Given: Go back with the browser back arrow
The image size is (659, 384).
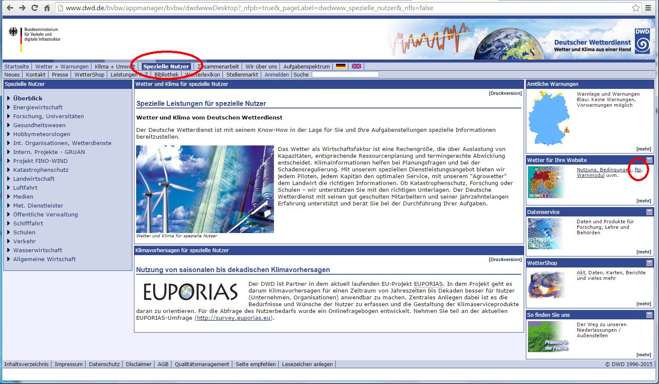Looking at the screenshot, I should click(10, 8).
